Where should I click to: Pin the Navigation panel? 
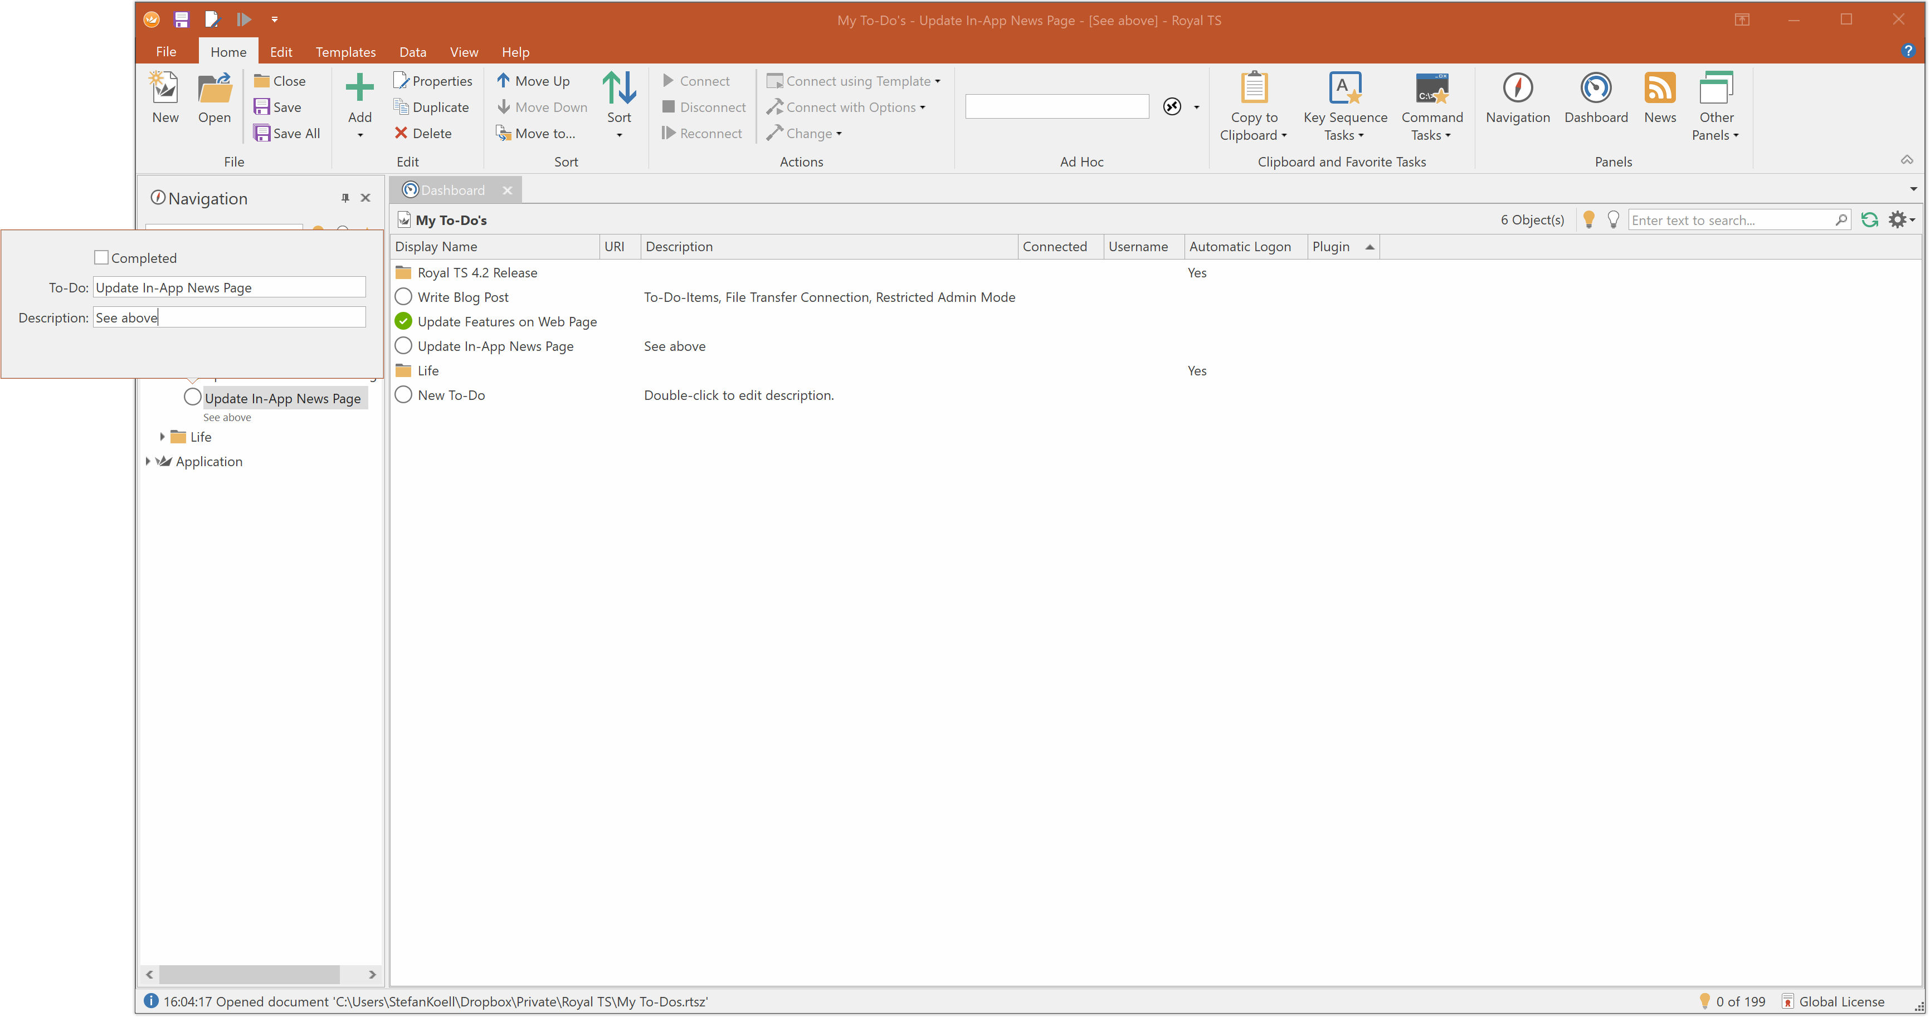345,198
